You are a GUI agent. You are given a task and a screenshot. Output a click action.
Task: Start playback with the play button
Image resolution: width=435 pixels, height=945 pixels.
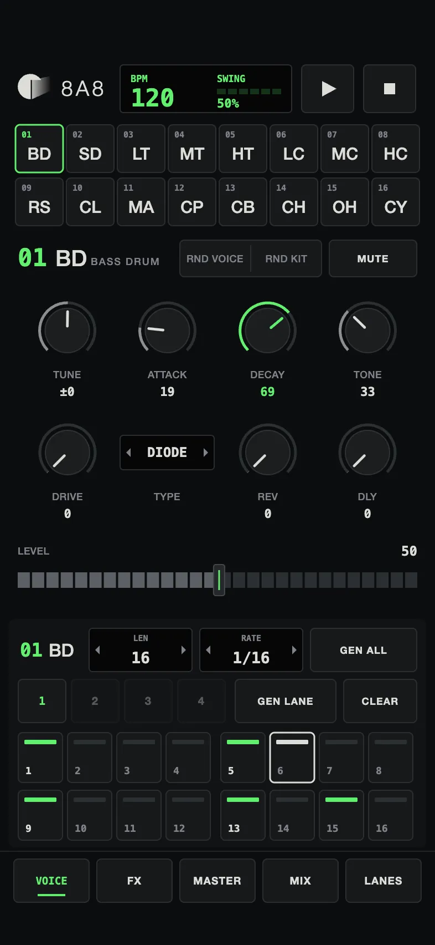(328, 89)
